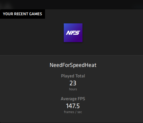Click the frames / sec unit text
This screenshot has width=143, height=123.
(73, 112)
